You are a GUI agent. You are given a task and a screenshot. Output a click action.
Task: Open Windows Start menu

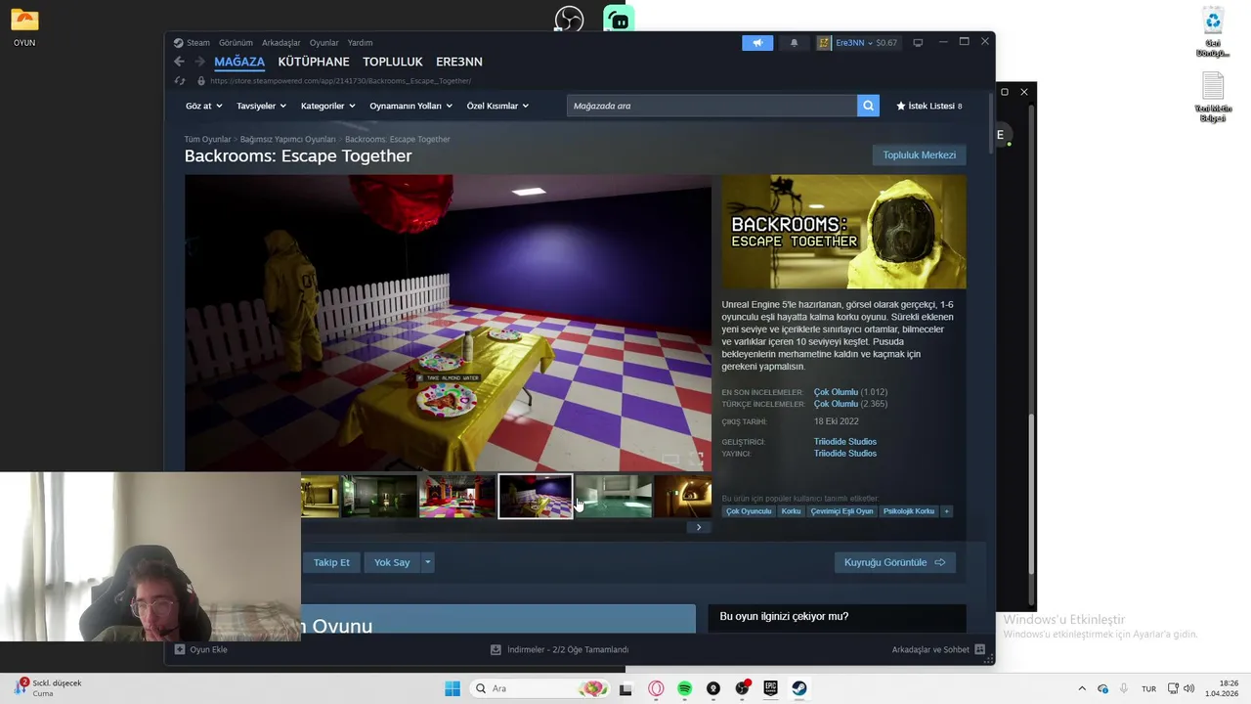tap(453, 688)
